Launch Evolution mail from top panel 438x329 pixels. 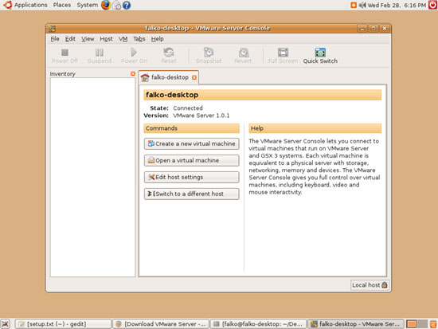coord(116,6)
